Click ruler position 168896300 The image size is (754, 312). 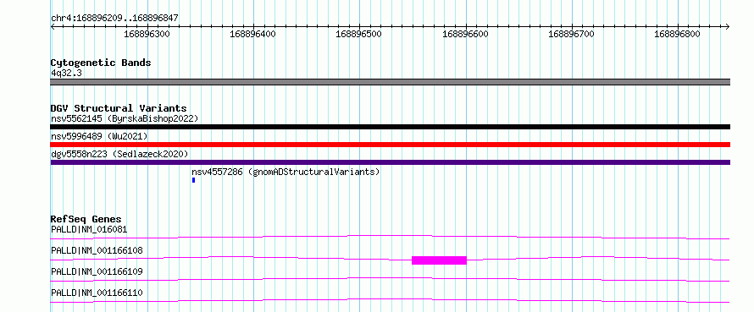147,34
